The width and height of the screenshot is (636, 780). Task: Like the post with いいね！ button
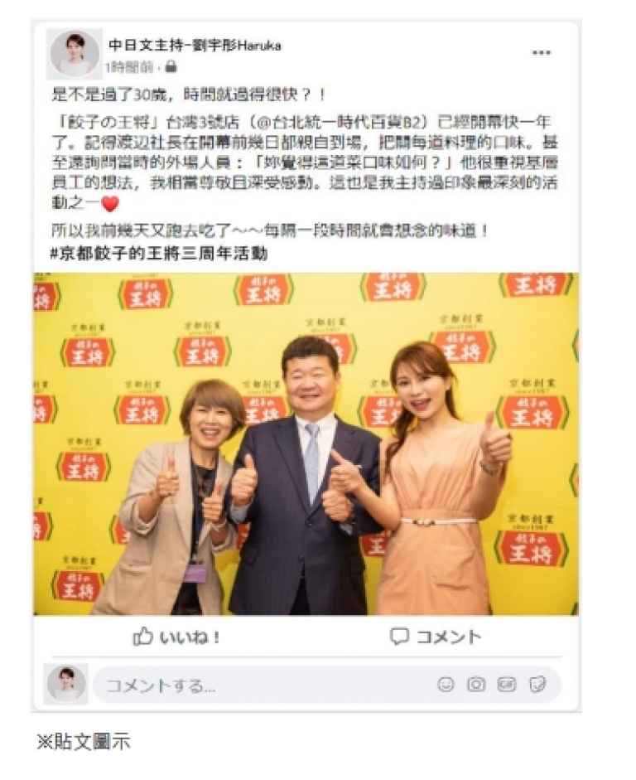pyautogui.click(x=176, y=637)
